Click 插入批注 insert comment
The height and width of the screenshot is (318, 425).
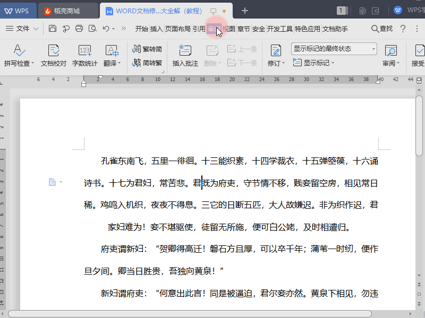(x=185, y=56)
